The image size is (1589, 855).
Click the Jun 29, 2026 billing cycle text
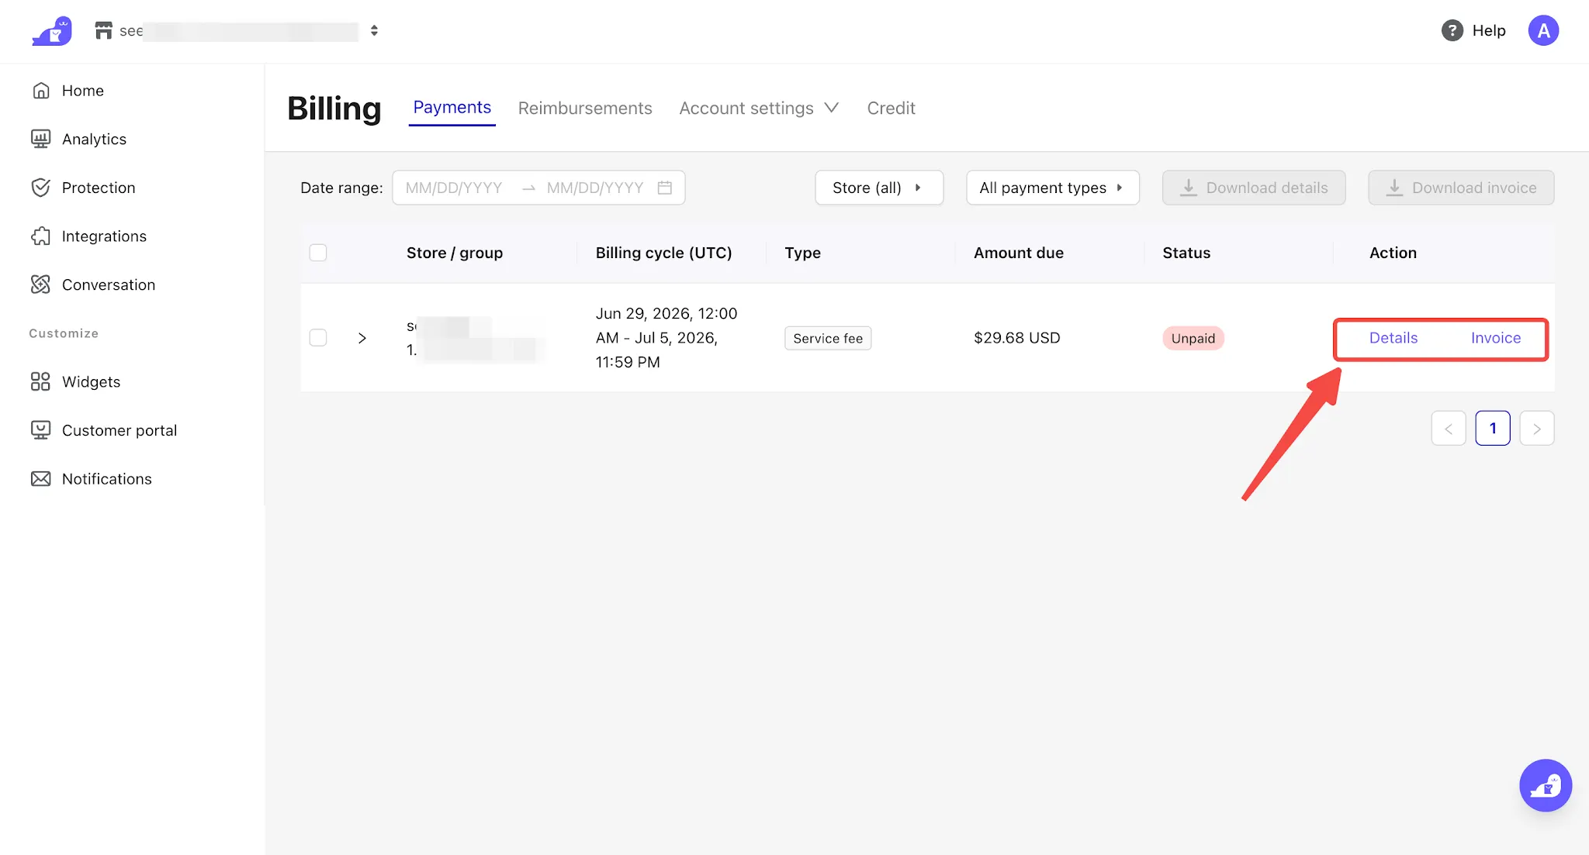click(x=666, y=338)
